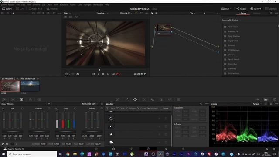Activate the gradient window shape icon

pyautogui.click(x=112, y=142)
